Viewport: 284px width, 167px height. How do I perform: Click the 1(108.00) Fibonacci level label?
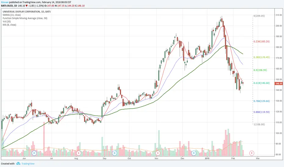[x=259, y=124]
